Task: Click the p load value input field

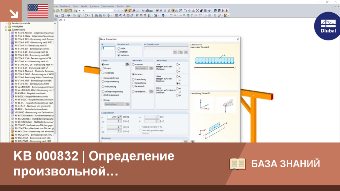Action: point(112,117)
